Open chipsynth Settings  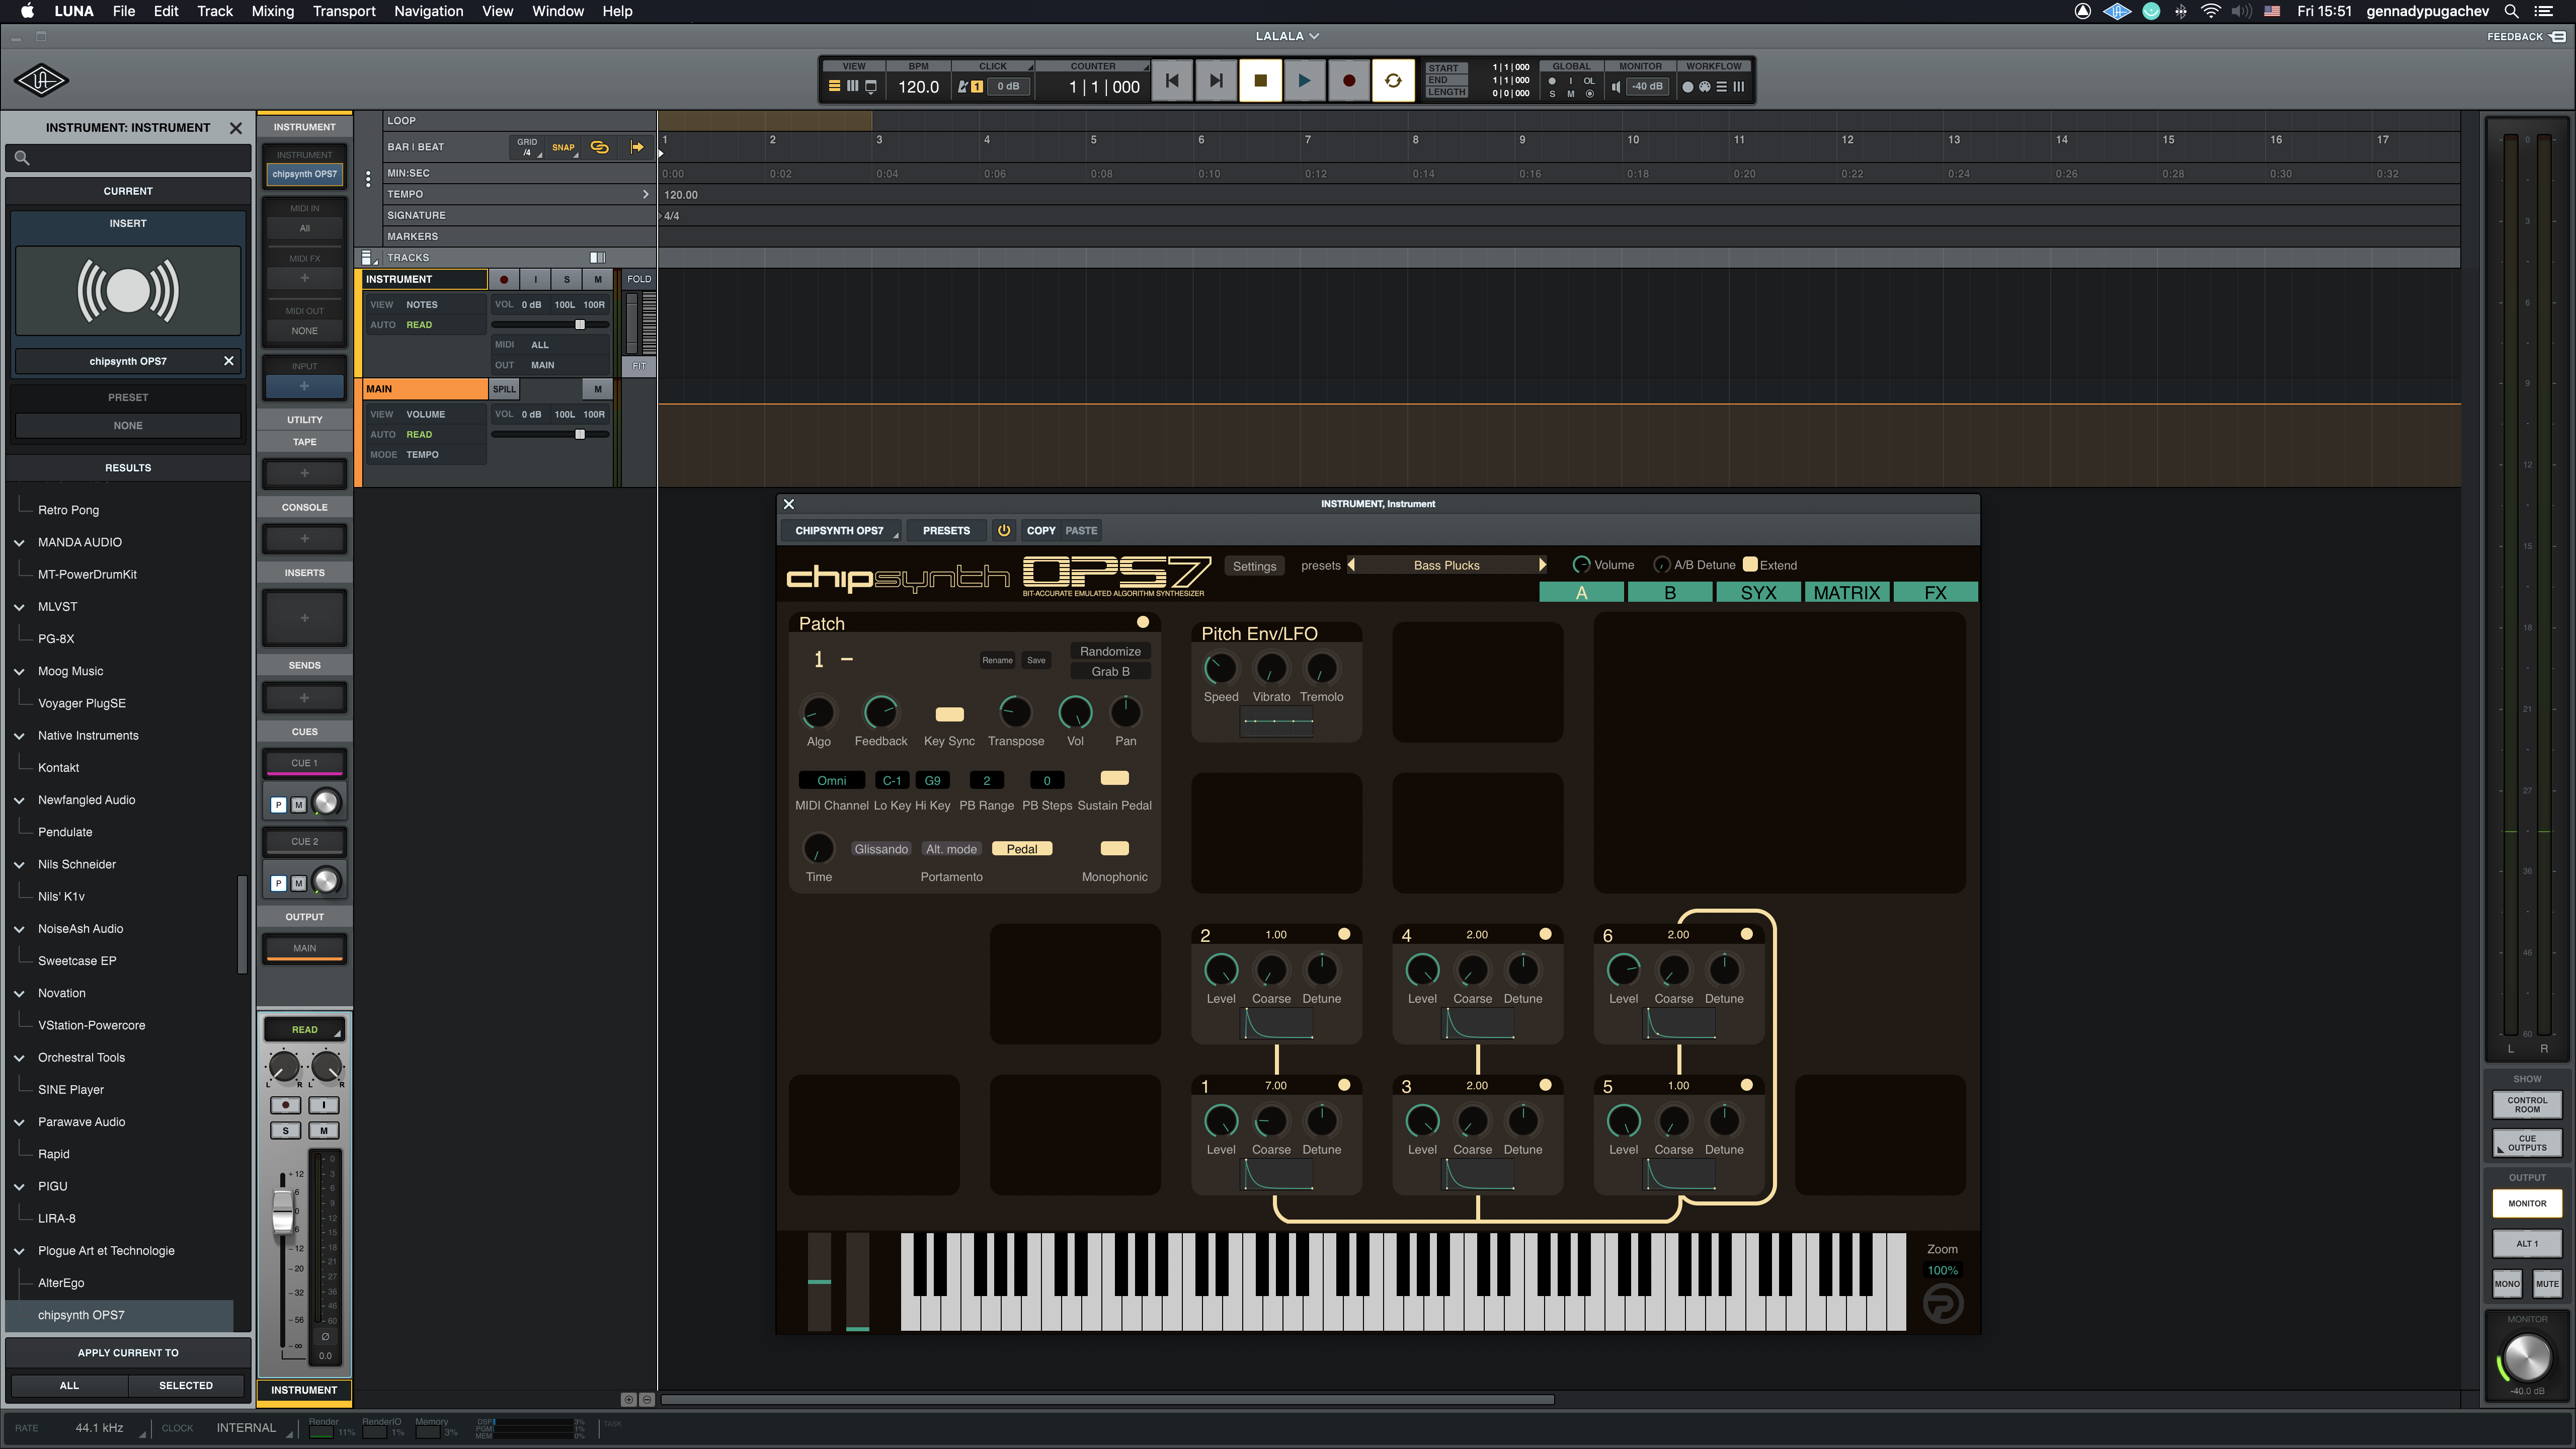click(1254, 566)
